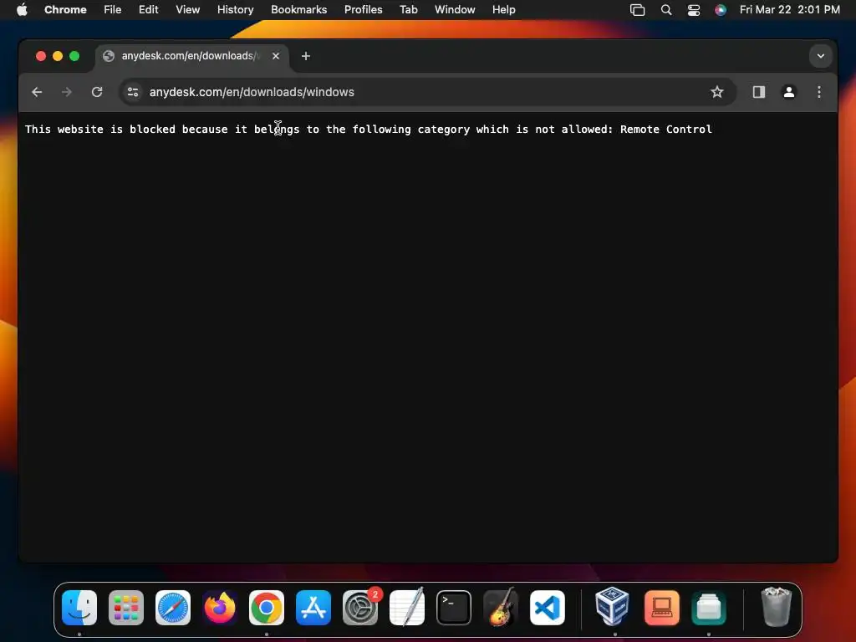Minimize the Chrome window with yellow button
The width and height of the screenshot is (856, 642).
pyautogui.click(x=58, y=56)
